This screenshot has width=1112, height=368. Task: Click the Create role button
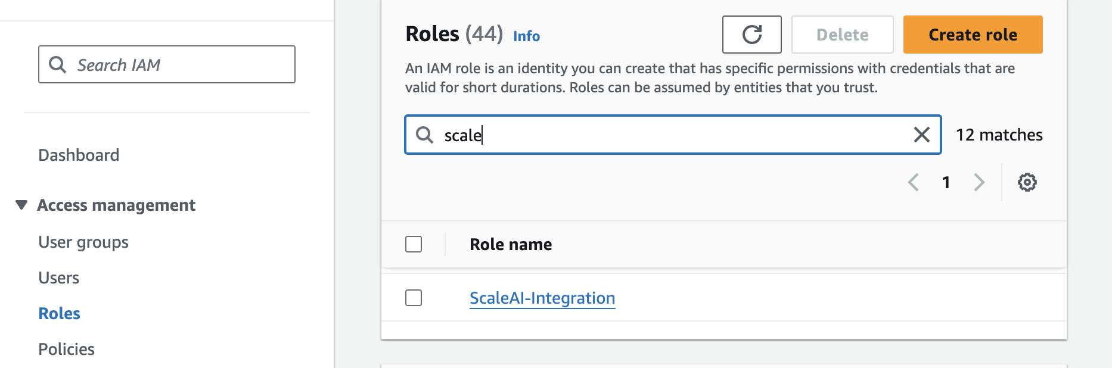[973, 35]
